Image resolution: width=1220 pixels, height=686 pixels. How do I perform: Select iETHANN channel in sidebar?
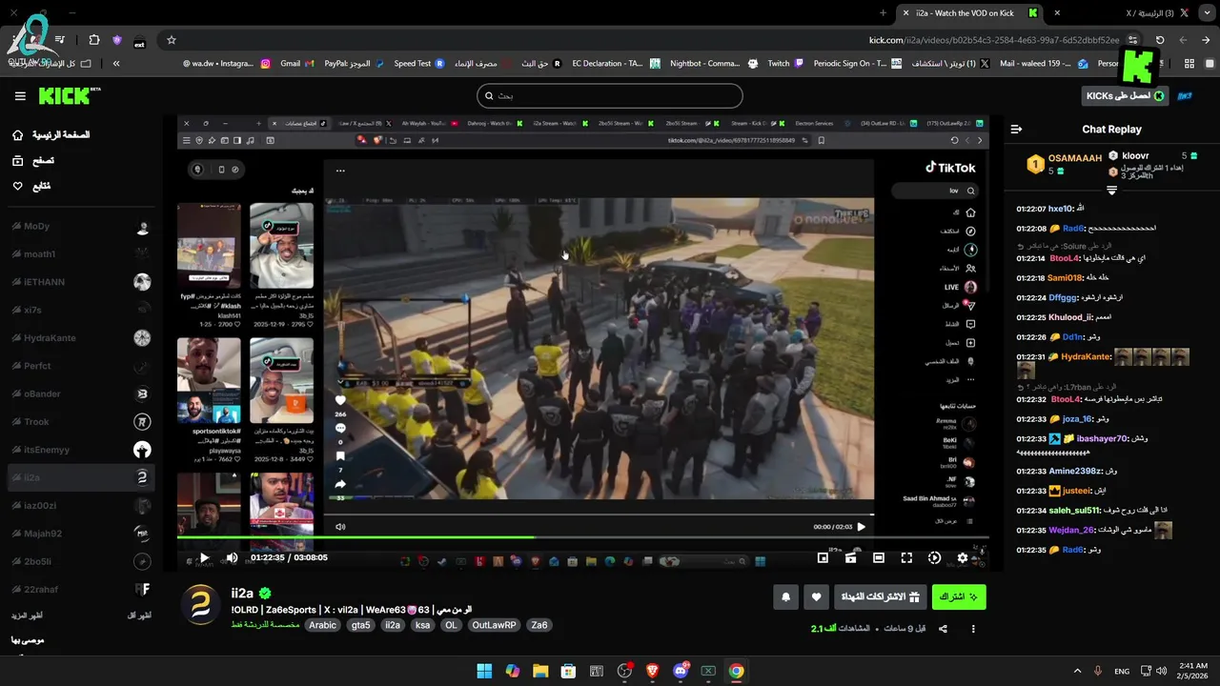[81, 282]
